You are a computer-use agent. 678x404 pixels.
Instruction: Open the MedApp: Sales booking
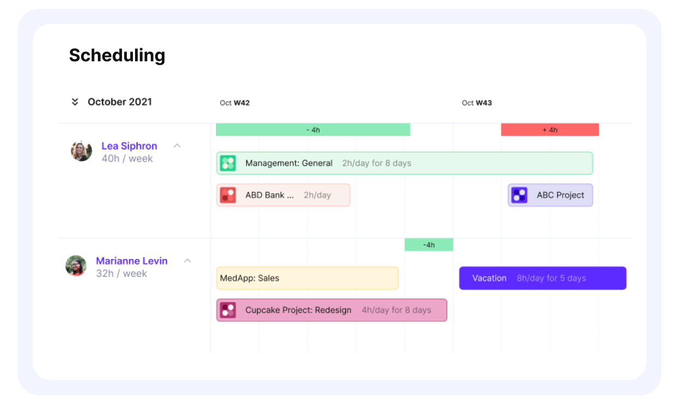[307, 278]
